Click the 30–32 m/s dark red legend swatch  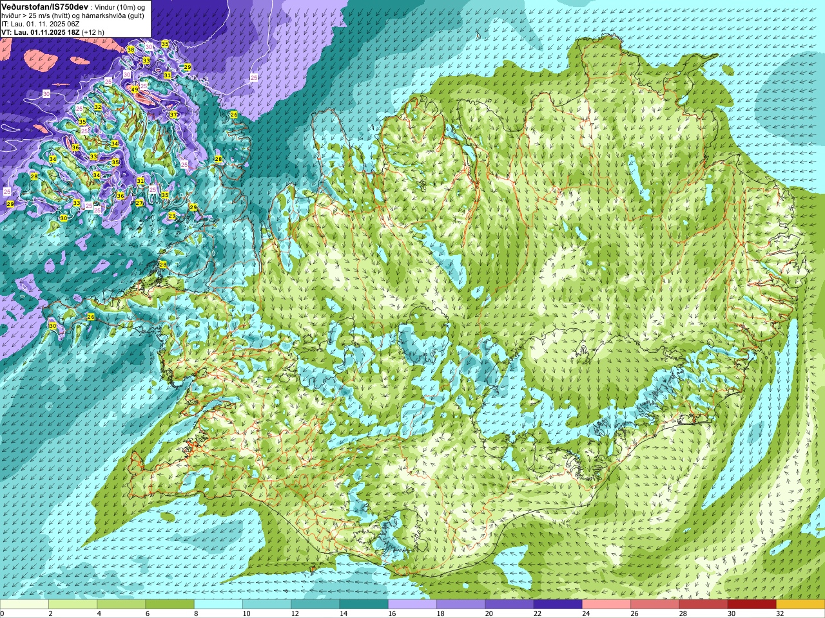[752, 604]
